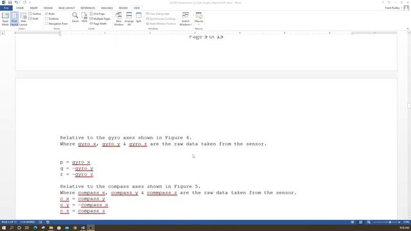Click word count in status bar
411x231 pixels.
click(x=28, y=222)
